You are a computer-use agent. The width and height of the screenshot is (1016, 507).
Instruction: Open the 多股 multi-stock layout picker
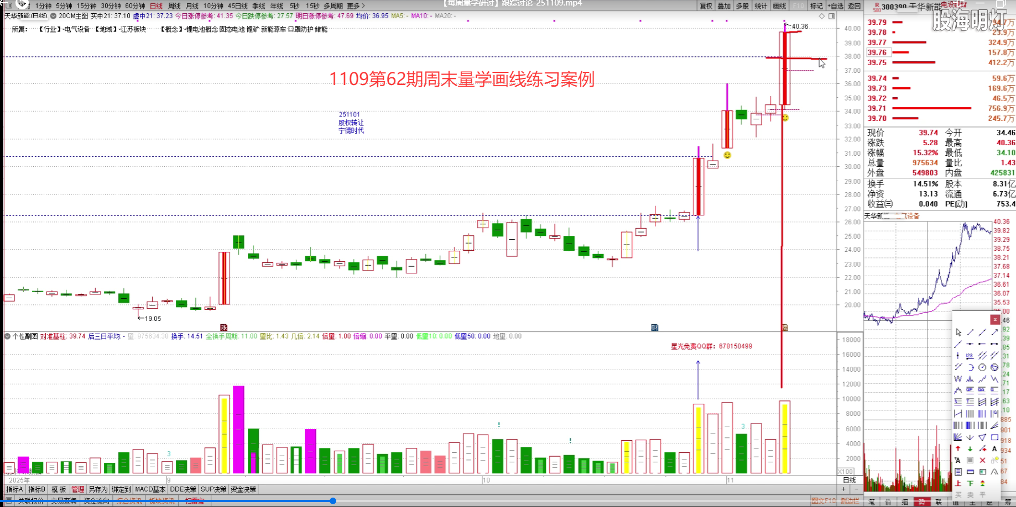[743, 6]
